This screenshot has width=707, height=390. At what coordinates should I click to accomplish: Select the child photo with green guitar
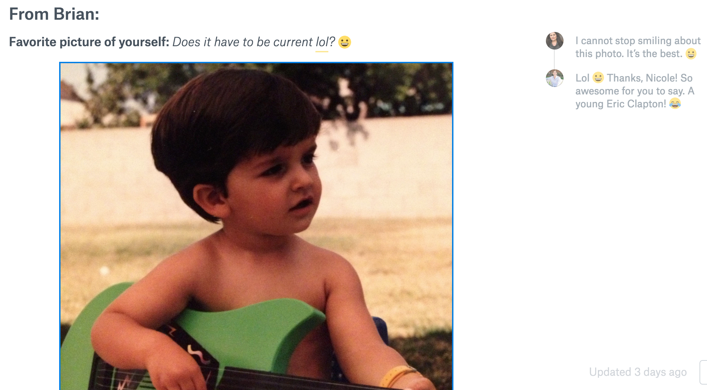tap(256, 226)
